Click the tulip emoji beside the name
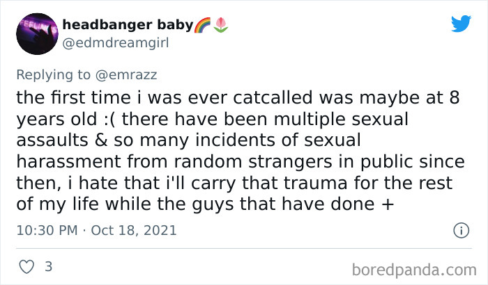 [222, 25]
